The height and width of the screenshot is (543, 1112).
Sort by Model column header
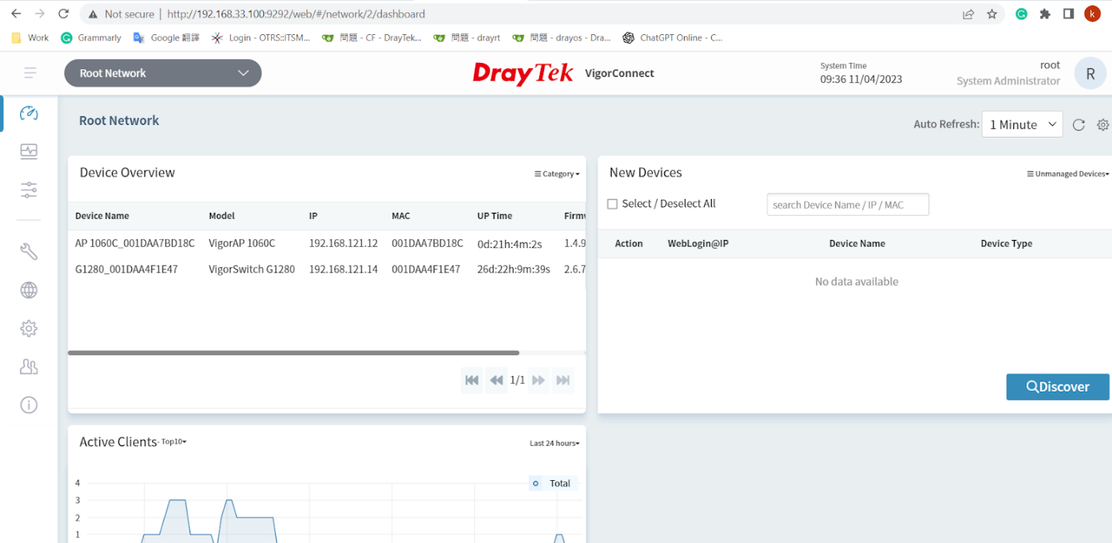point(221,216)
